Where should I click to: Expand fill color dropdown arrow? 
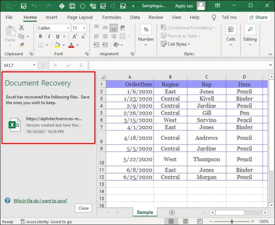[63, 45]
